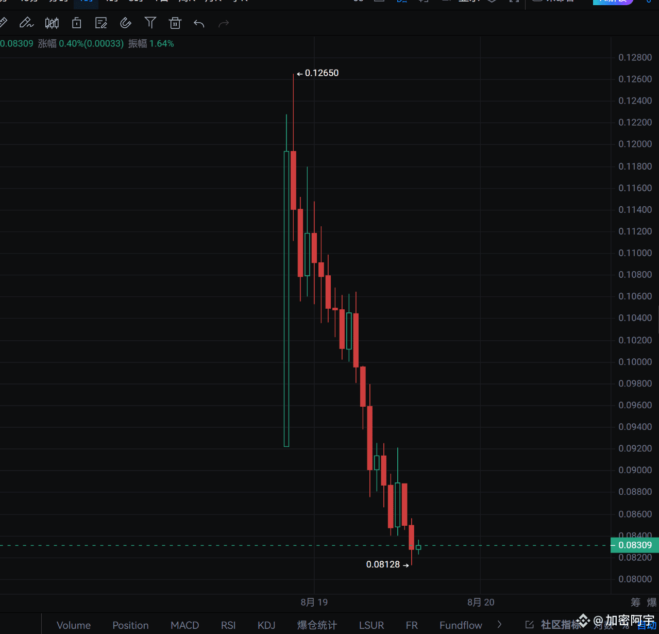The width and height of the screenshot is (659, 634).
Task: Open the note editing tool
Action: pos(101,23)
